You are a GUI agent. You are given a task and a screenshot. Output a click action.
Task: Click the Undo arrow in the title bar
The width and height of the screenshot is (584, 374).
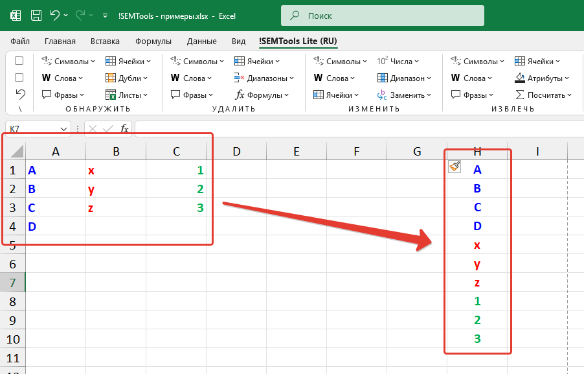coord(54,15)
